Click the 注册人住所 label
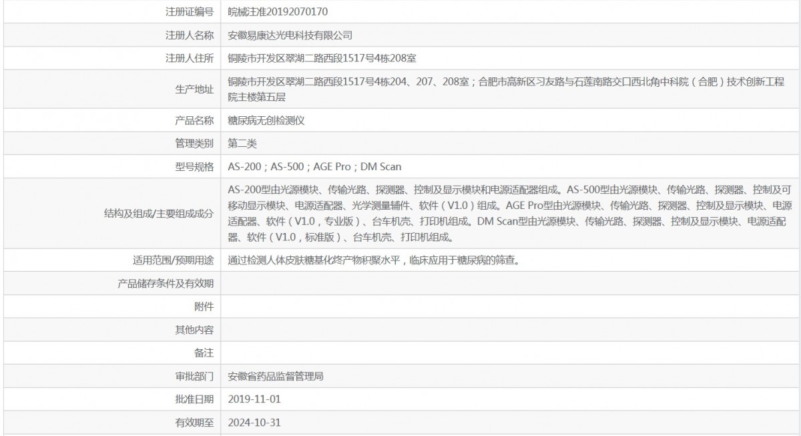Viewport: 801px width, 436px height. (190, 58)
